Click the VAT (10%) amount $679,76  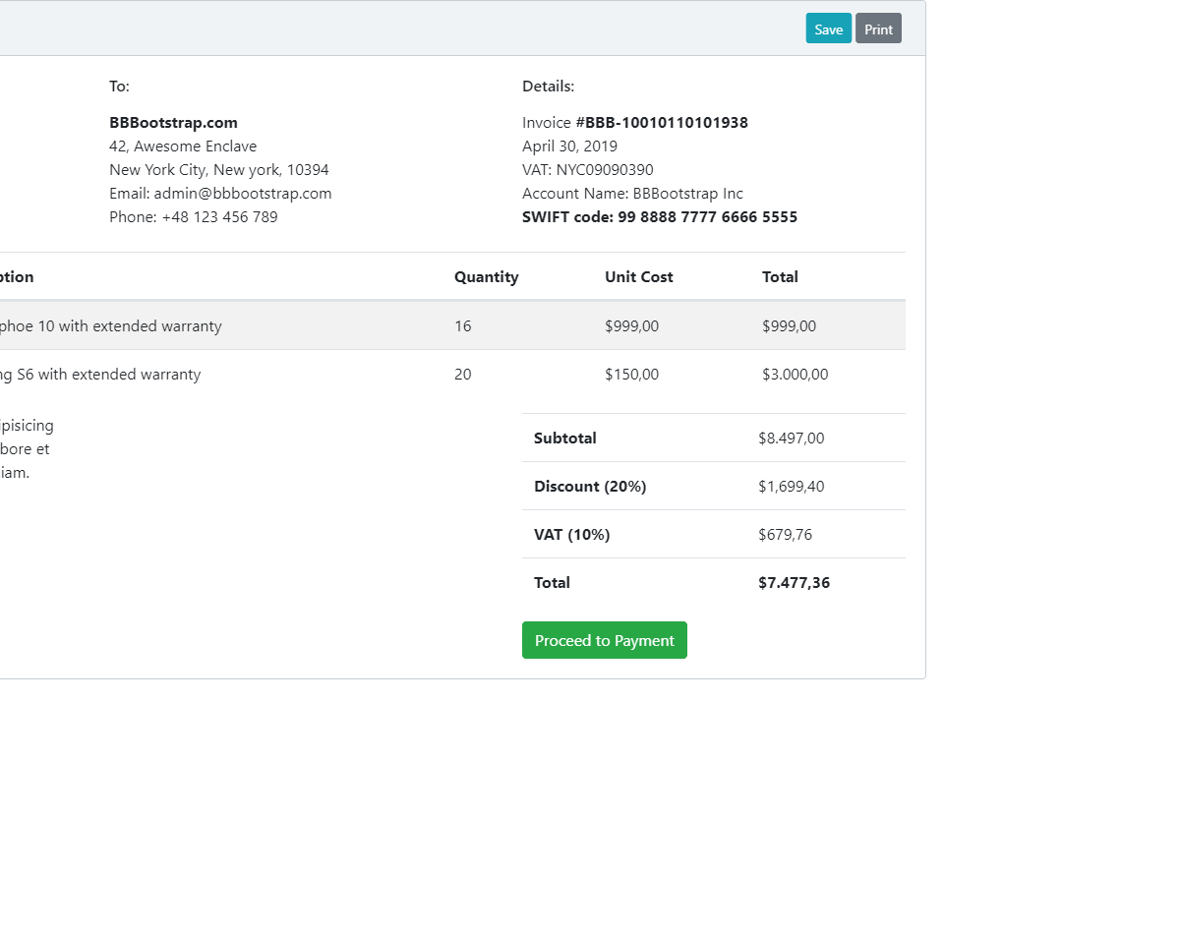tap(786, 535)
